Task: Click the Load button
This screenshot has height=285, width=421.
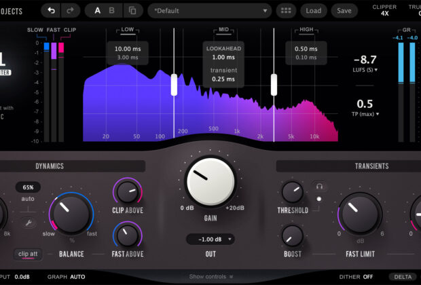Action: (x=314, y=10)
